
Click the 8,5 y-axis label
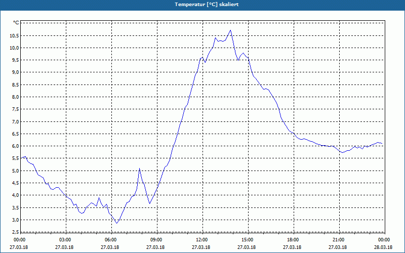(16, 85)
